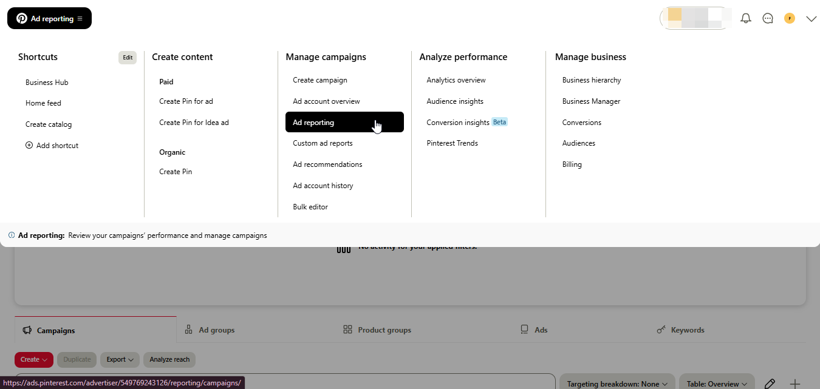The height and width of the screenshot is (389, 820).
Task: Switch to the Campaigns tab
Action: [95, 330]
